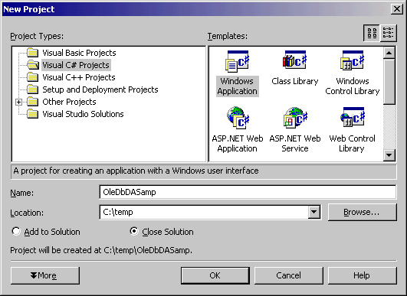Viewport: 407px width, 296px height.
Task: Click the Visual C# Projects open folder icon
Action: [33, 65]
